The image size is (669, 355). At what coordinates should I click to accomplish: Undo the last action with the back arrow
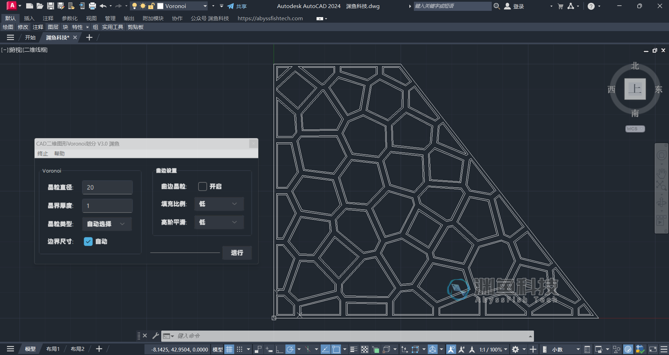(x=103, y=6)
